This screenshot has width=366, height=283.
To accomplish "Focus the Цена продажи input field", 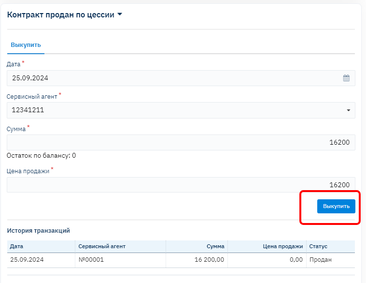I will 181,185.
